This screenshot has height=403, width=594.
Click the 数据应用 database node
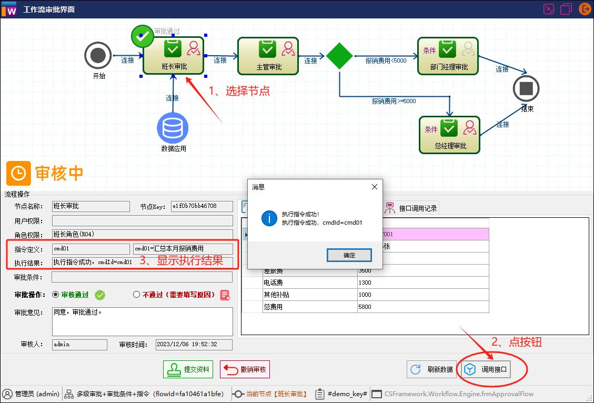173,128
